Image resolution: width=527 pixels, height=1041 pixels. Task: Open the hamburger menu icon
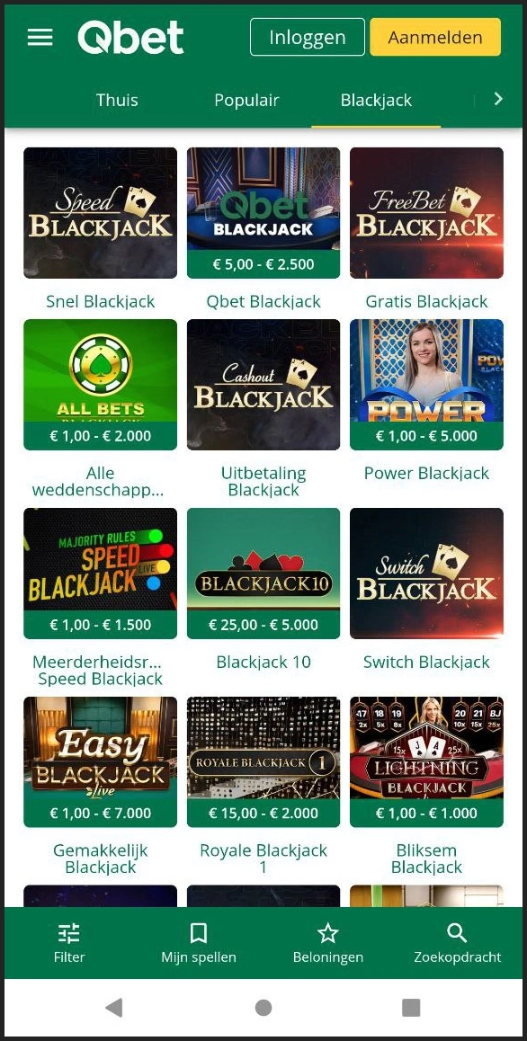tap(40, 37)
